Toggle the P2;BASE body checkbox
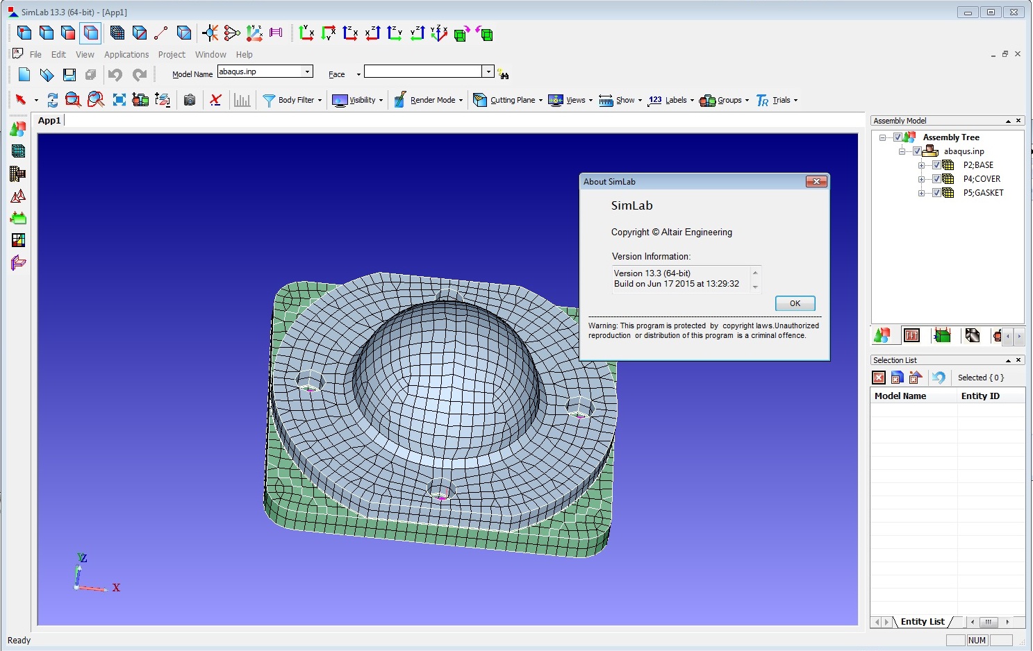1033x651 pixels. click(936, 165)
